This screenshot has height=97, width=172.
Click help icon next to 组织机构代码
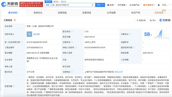tap(134, 47)
